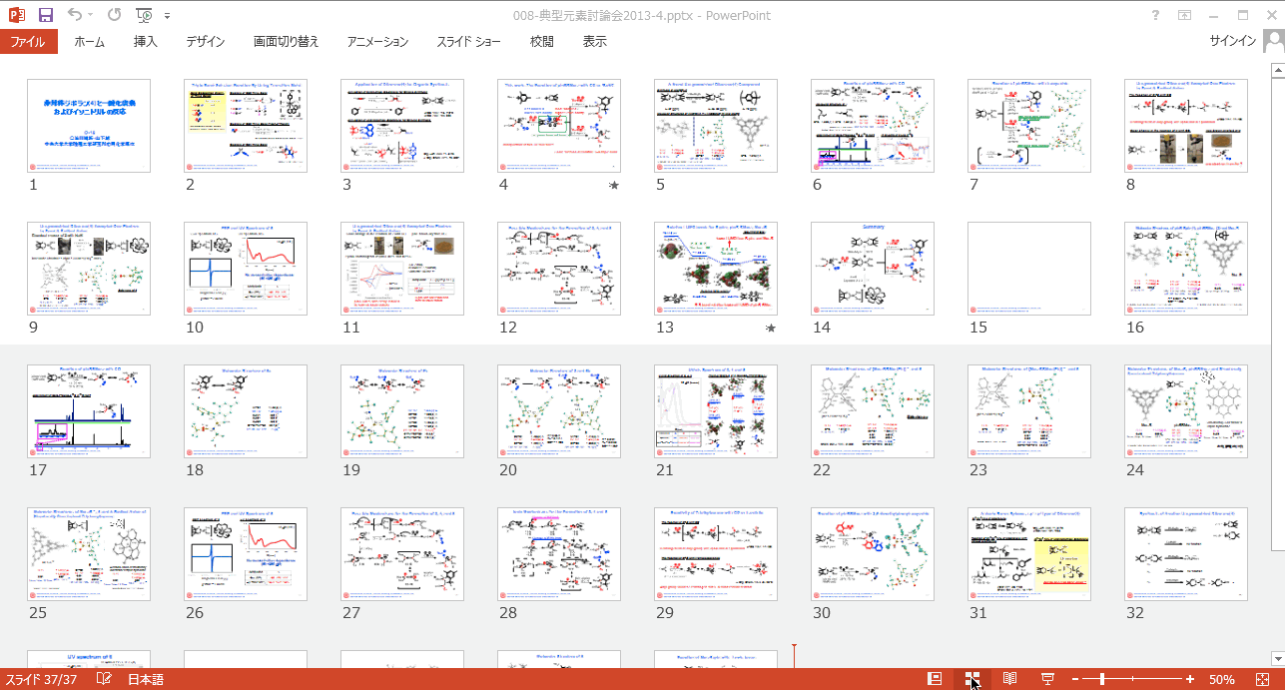Select the 校閲 tab

pyautogui.click(x=542, y=42)
